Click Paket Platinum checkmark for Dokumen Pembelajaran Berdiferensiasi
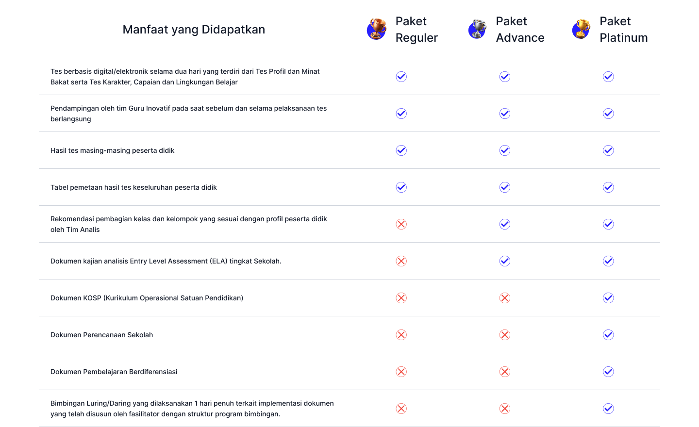The height and width of the screenshot is (427, 699). [x=608, y=372]
